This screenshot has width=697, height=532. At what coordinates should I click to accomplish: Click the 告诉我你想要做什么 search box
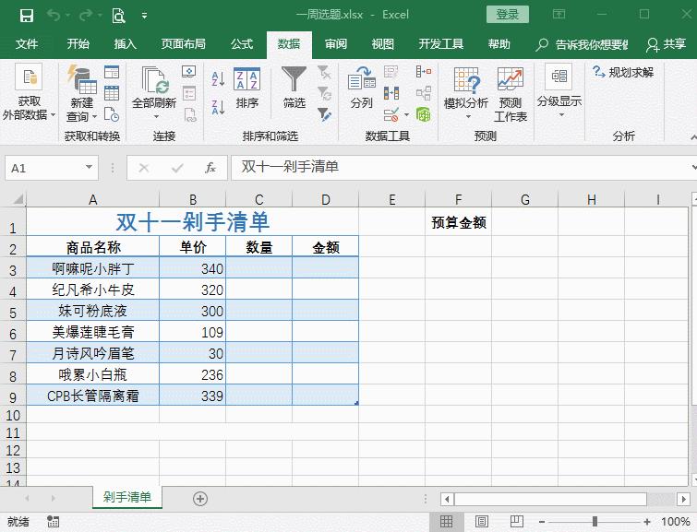583,44
